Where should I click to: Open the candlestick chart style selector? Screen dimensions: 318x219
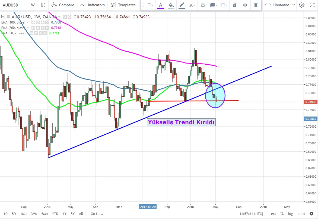click(x=43, y=5)
